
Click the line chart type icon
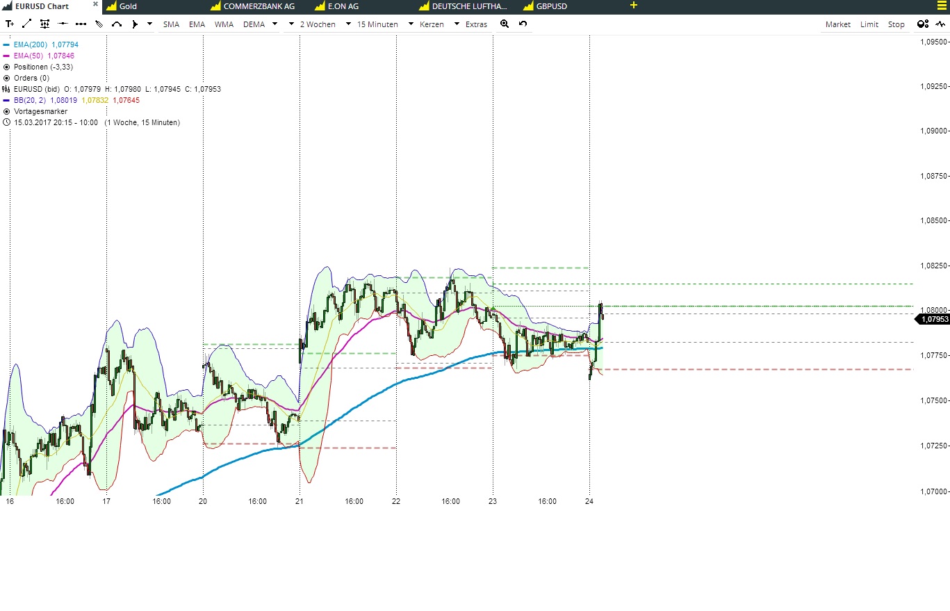coord(940,24)
